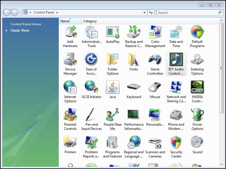Image resolution: width=226 pixels, height=169 pixels.
Task: Click the search magnifier icon
Action: 220,12
